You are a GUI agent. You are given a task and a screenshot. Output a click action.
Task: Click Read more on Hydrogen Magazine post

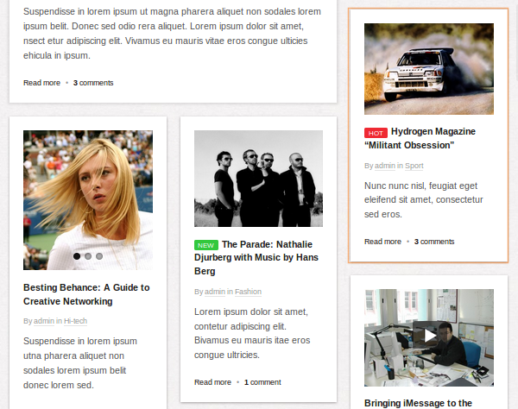pos(382,242)
